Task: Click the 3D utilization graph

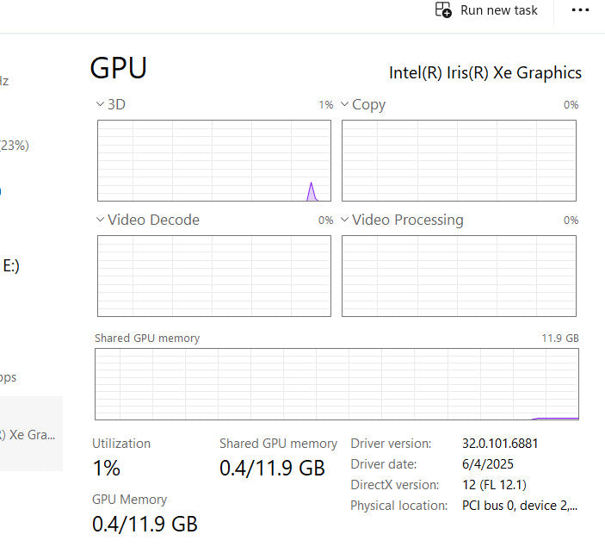Action: [x=213, y=160]
